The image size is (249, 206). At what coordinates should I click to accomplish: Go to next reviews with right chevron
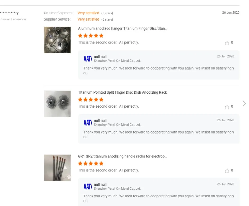(244, 103)
